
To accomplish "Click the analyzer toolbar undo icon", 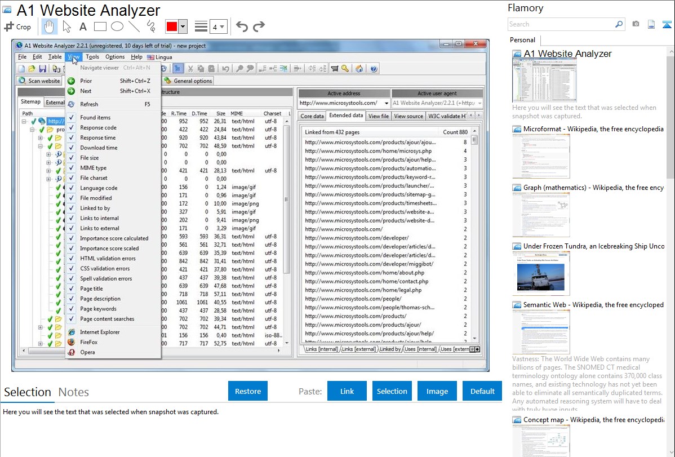I will (x=225, y=69).
